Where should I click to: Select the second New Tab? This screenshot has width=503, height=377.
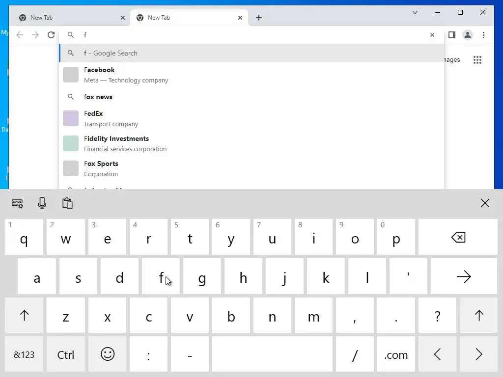click(x=189, y=18)
